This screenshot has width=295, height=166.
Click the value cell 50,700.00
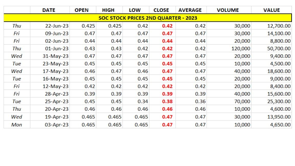point(279,48)
